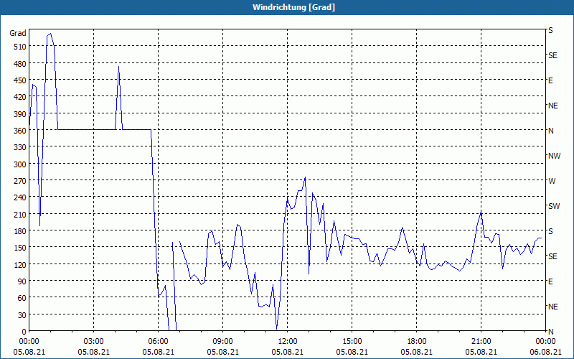Select the Grad axis unit label
The height and width of the screenshot is (359, 574).
coord(18,33)
